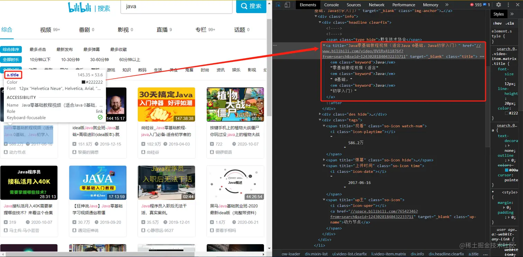Collapse the div class="tags" node
The height and width of the screenshot is (257, 523).
[x=320, y=120]
